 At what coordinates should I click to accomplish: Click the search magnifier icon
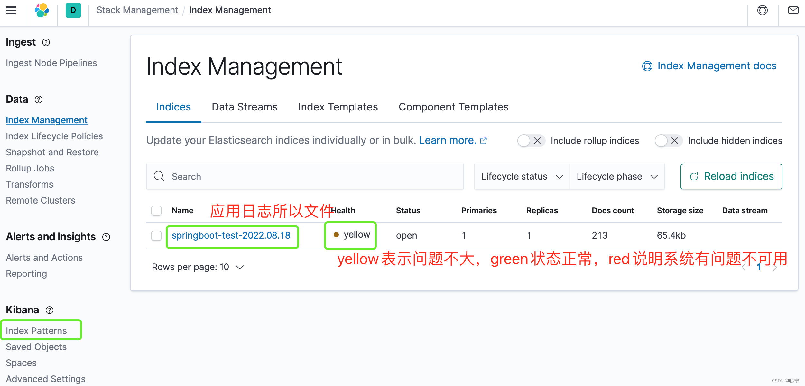pyautogui.click(x=159, y=176)
